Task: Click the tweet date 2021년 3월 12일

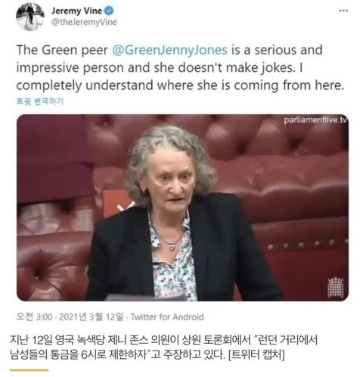Action: pyautogui.click(x=91, y=317)
